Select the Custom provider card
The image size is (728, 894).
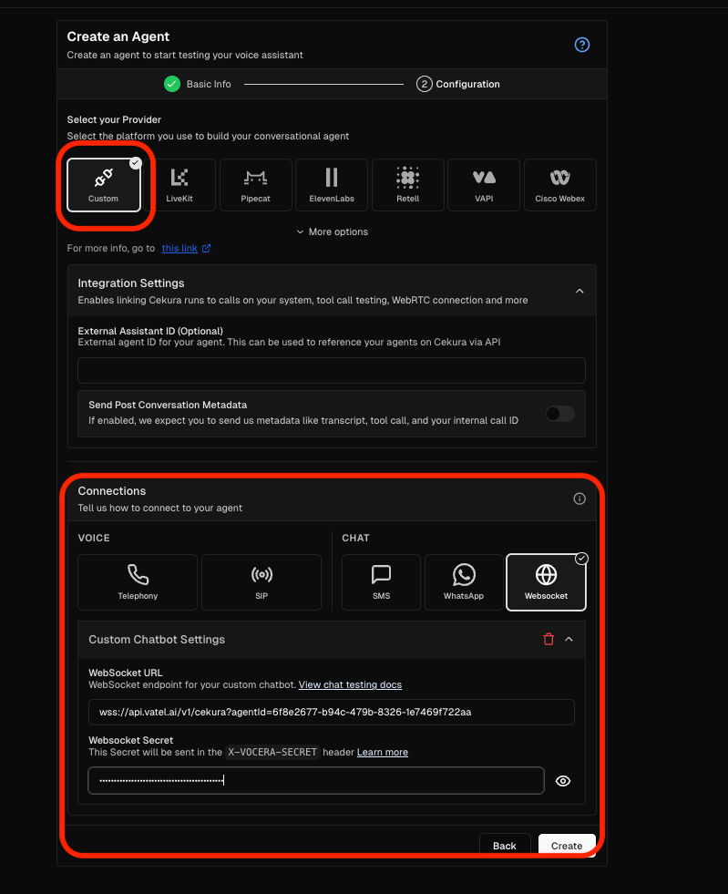104,185
